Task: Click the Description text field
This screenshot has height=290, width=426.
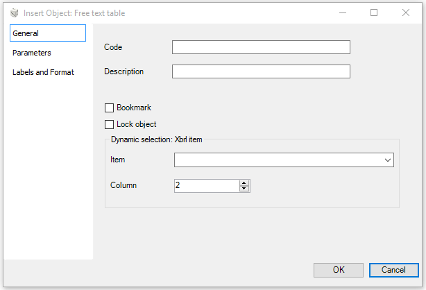Action: (x=261, y=71)
